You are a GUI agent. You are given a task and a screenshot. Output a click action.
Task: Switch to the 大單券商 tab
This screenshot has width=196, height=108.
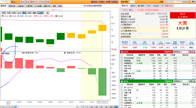coord(29,6)
